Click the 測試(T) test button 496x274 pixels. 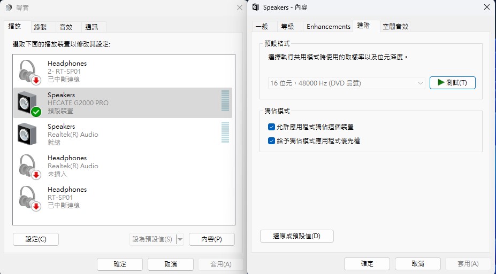pyautogui.click(x=452, y=83)
